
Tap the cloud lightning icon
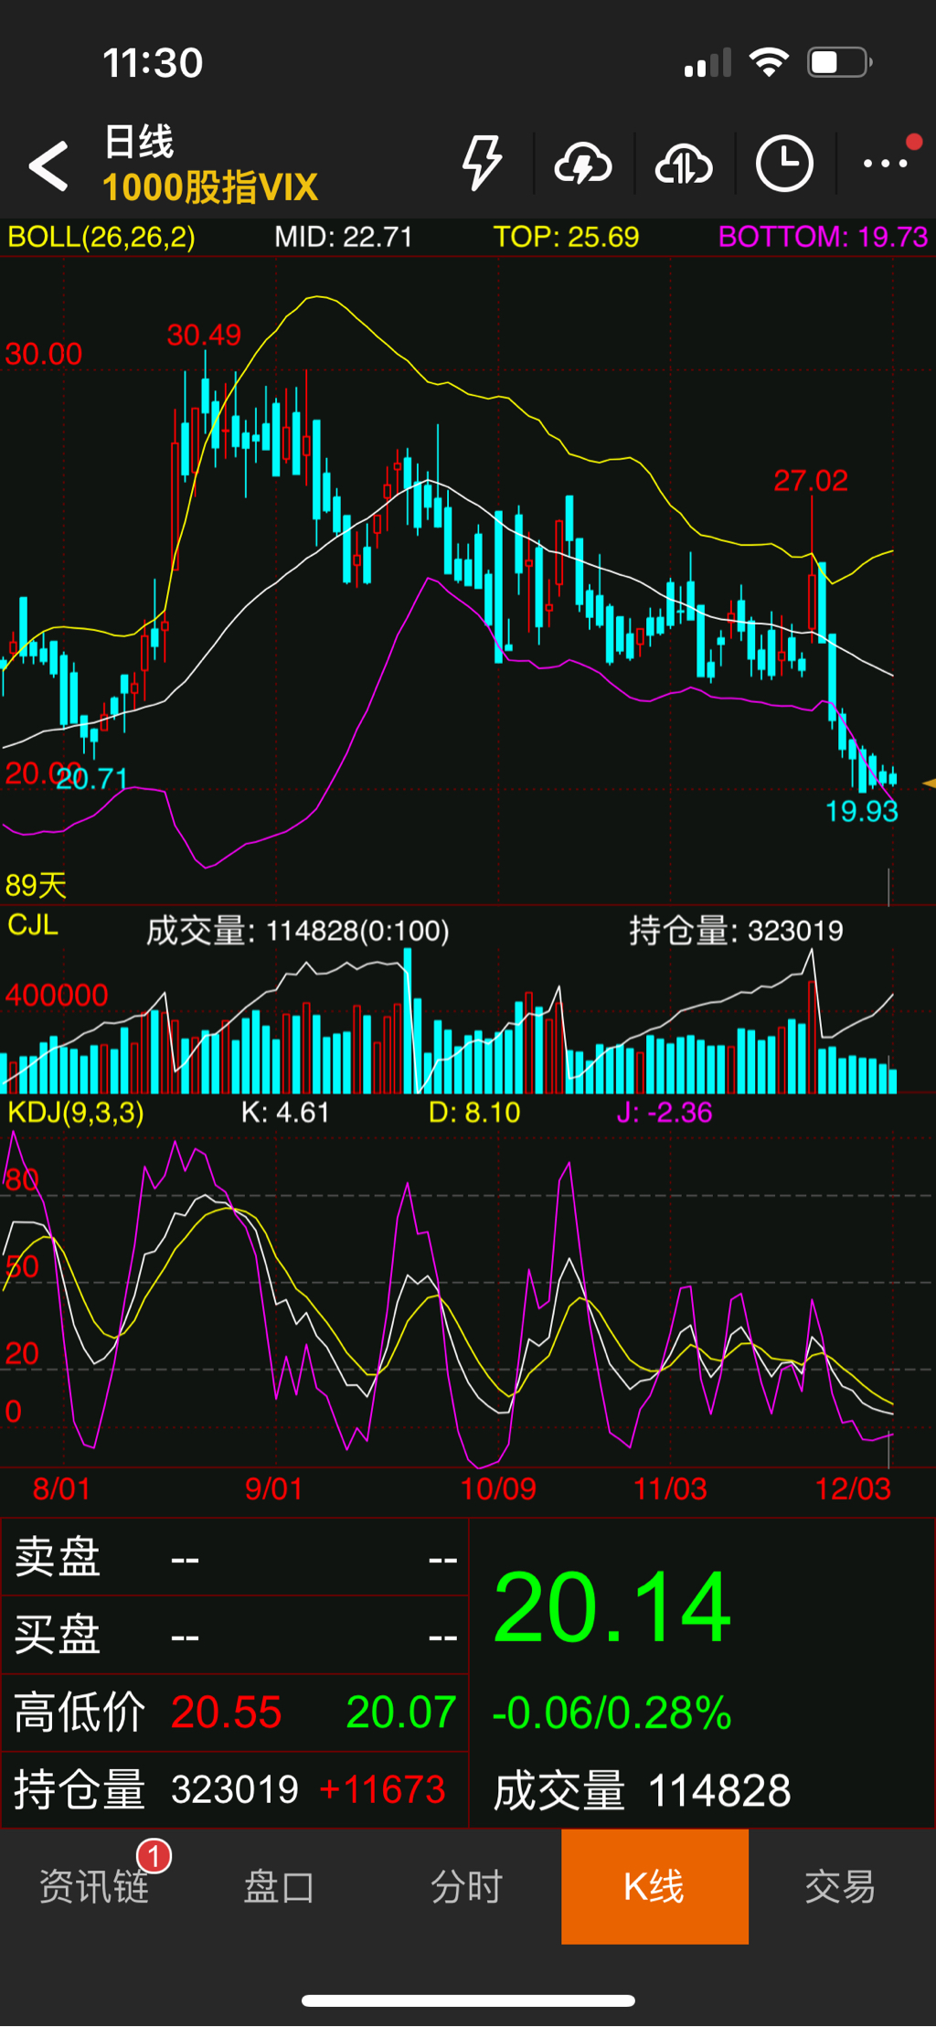583,165
